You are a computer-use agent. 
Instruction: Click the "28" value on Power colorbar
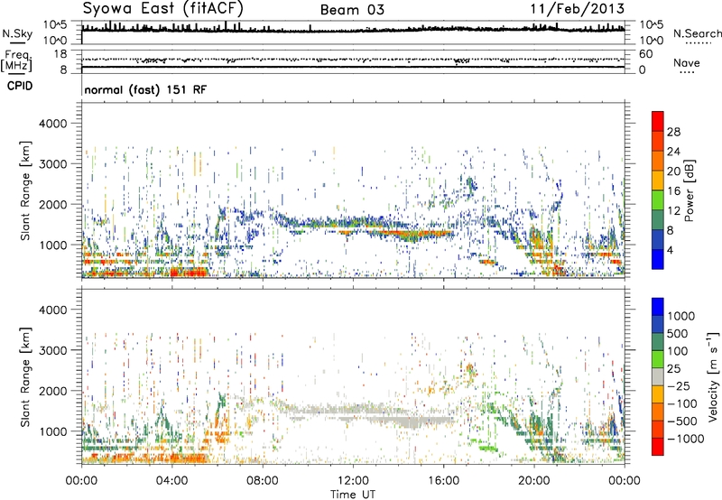(x=673, y=132)
